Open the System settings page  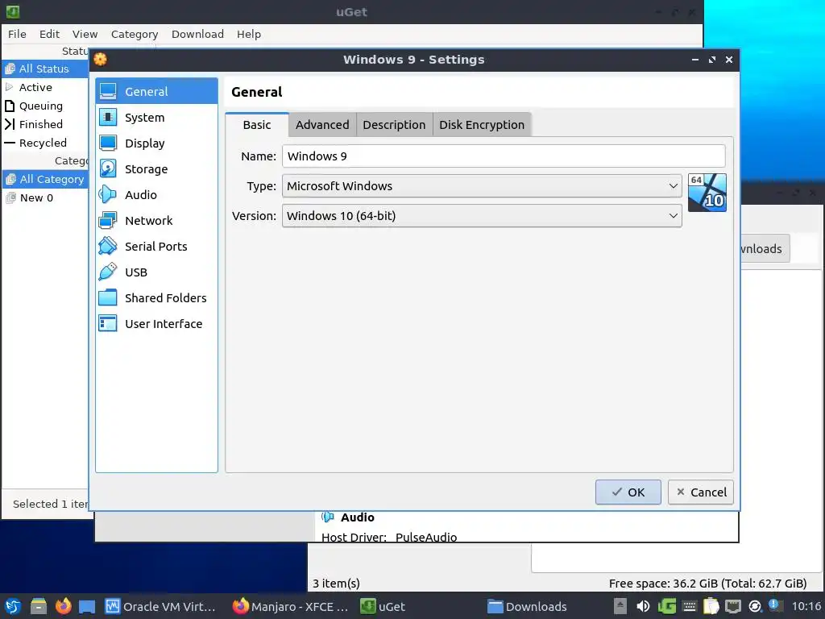click(x=156, y=118)
